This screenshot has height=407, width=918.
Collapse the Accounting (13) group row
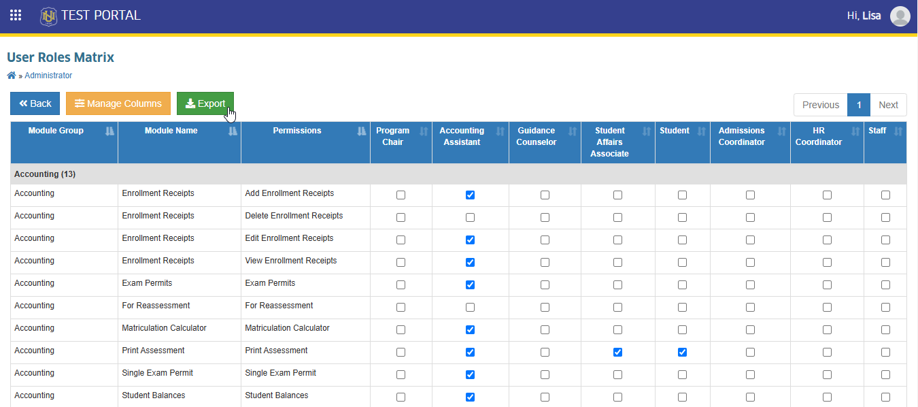tap(458, 174)
